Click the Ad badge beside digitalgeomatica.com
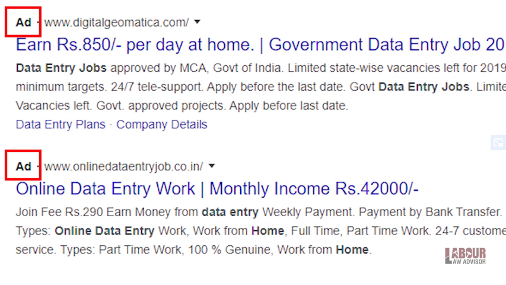The width and height of the screenshot is (506, 285). 24,23
